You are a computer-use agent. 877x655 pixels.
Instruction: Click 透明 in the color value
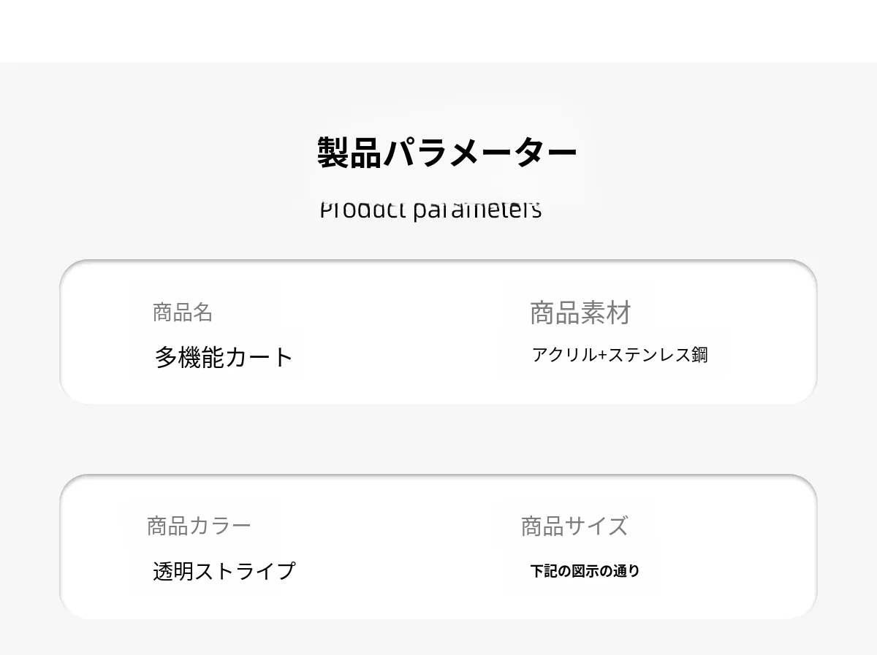tap(173, 570)
